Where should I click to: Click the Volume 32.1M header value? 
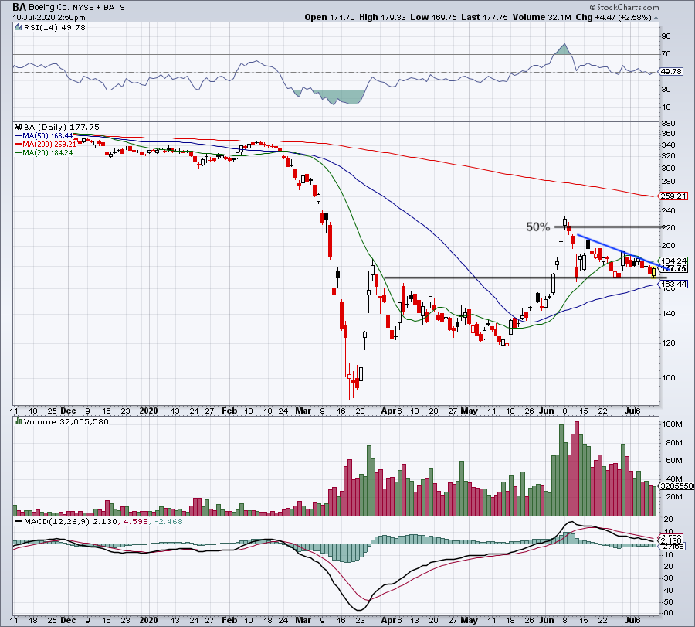541,17
